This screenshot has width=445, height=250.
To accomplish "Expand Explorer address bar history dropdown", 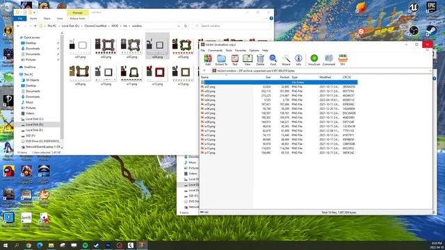I will (179, 26).
